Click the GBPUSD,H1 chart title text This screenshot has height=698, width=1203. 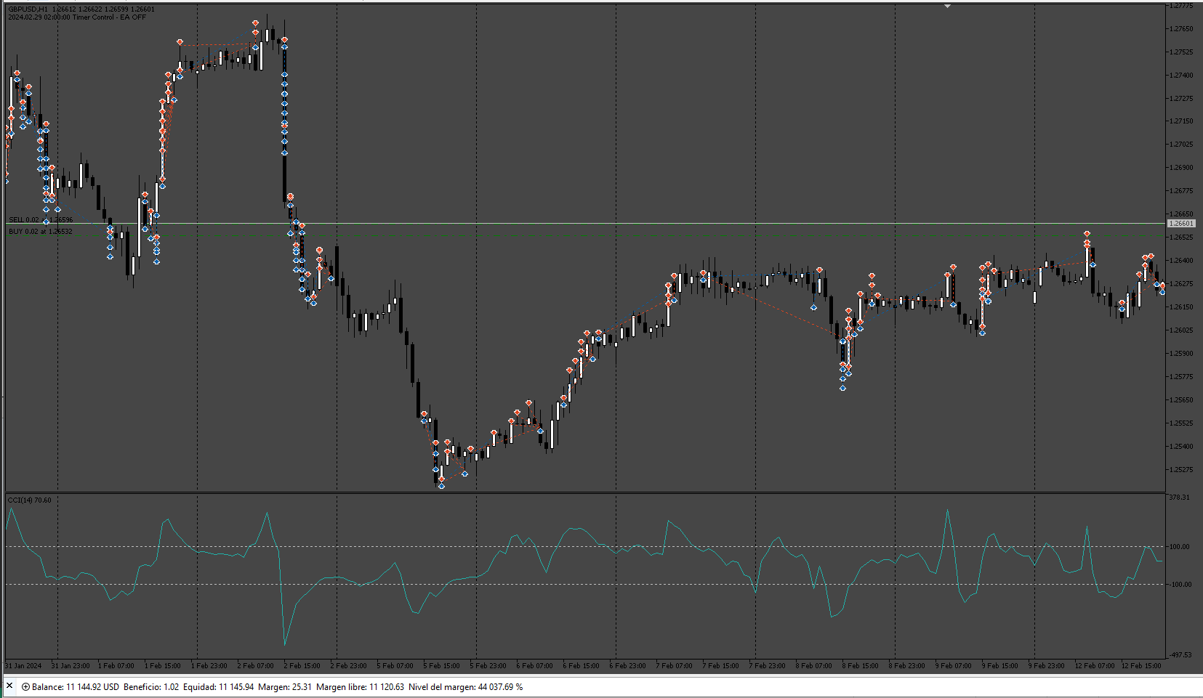[x=28, y=9]
